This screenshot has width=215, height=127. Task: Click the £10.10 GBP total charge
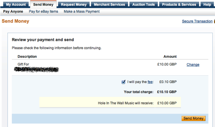[x=167, y=92]
